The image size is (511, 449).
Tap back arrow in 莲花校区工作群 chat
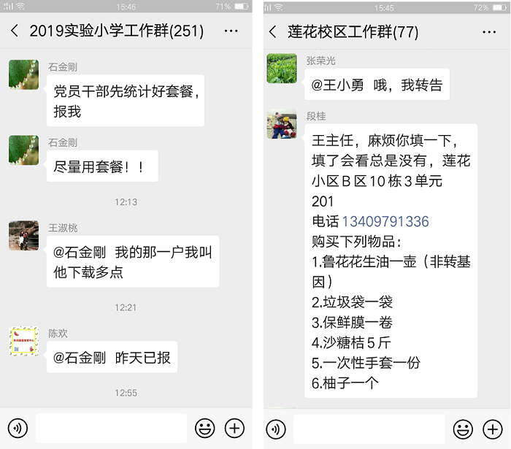(x=272, y=32)
